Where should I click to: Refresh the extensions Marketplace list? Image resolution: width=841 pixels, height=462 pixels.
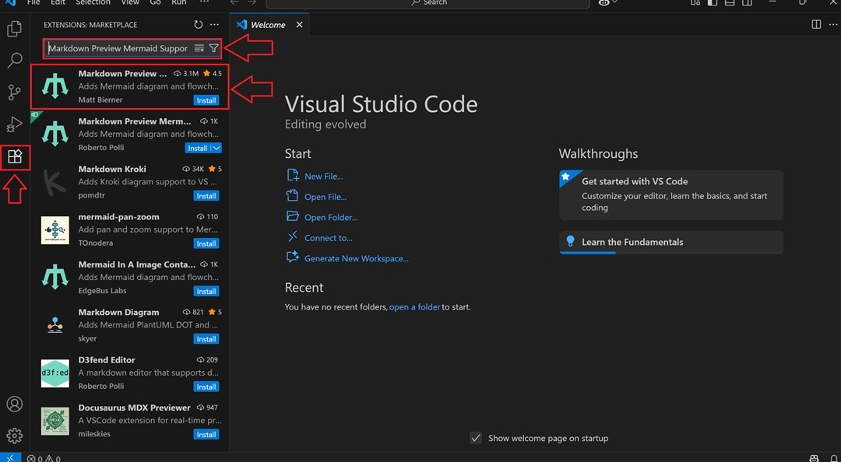coord(199,24)
